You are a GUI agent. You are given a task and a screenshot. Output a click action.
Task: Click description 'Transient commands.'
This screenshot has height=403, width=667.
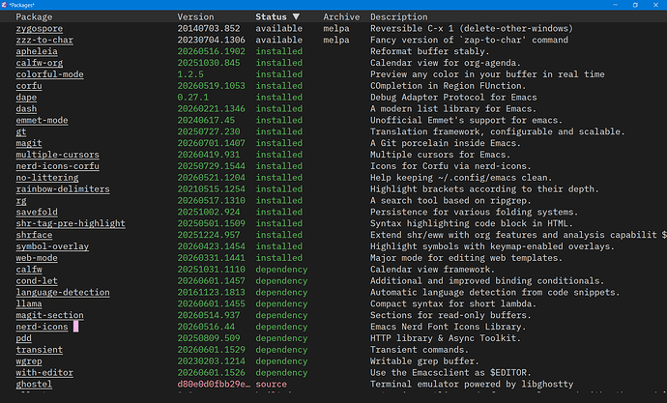tap(420, 350)
